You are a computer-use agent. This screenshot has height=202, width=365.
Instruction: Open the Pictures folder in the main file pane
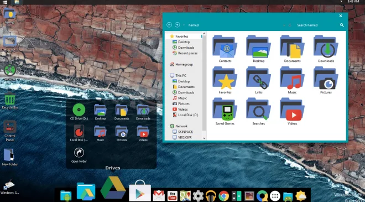pyautogui.click(x=326, y=80)
